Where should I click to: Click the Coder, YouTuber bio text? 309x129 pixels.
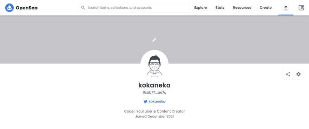tap(154, 111)
